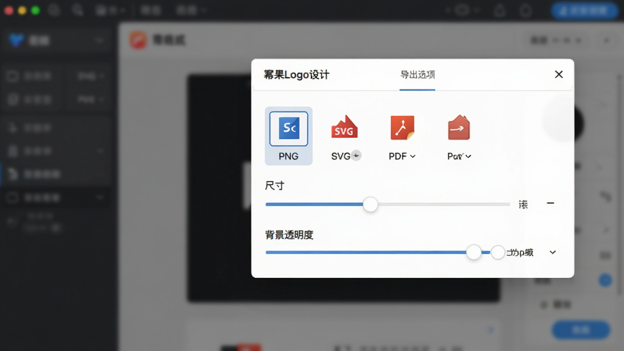Select the PNG export format icon

(x=288, y=129)
